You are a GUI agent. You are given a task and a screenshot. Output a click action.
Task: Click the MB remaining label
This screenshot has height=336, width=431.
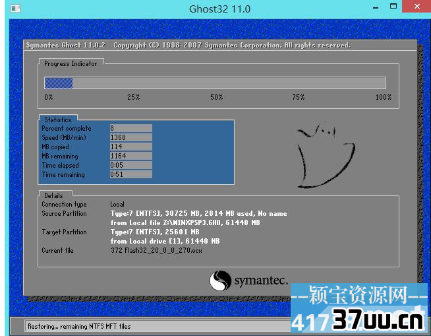(x=60, y=156)
